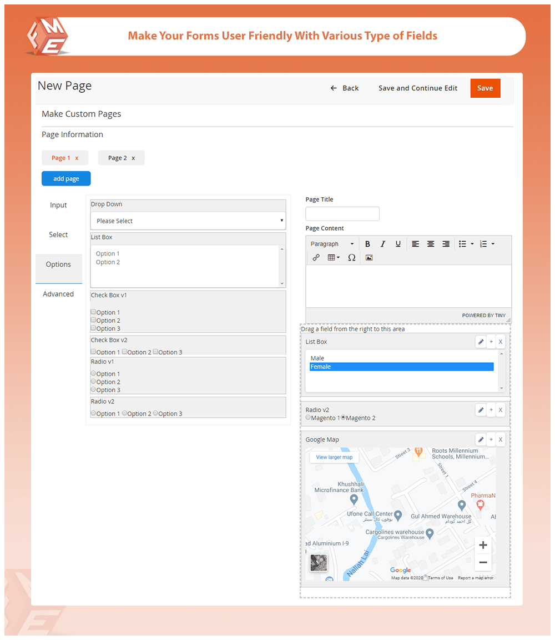Viewport: 555px width, 640px height.
Task: Select Option 2 under Radio v1
Action: pyautogui.click(x=93, y=382)
